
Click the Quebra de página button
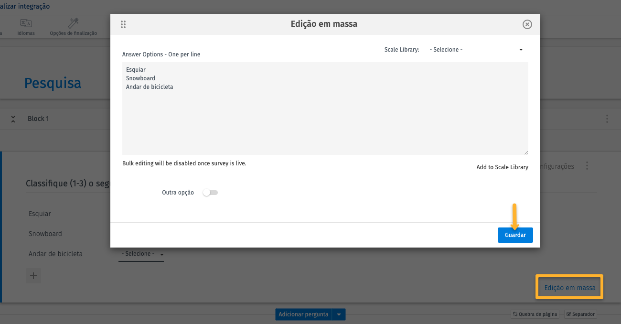point(535,314)
